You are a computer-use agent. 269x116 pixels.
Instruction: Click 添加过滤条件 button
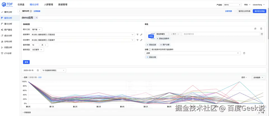click(x=163, y=39)
